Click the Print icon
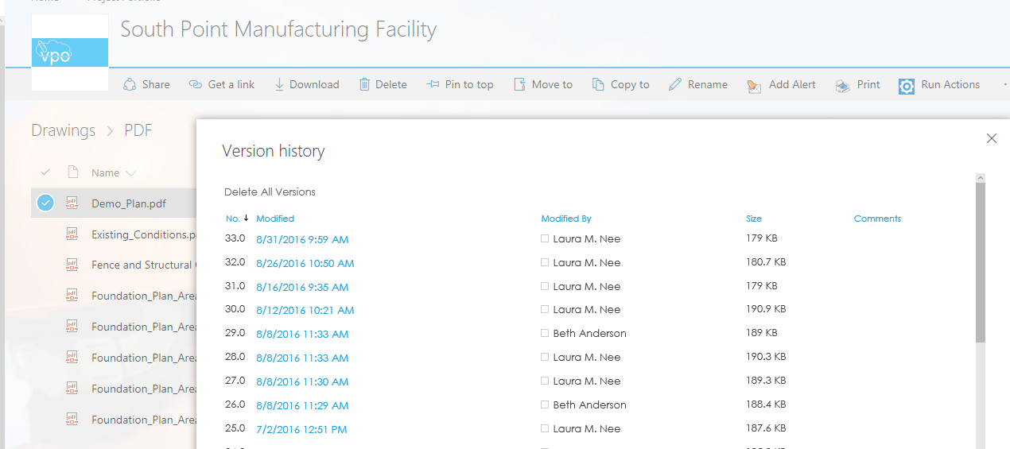1010x449 pixels. (x=842, y=86)
